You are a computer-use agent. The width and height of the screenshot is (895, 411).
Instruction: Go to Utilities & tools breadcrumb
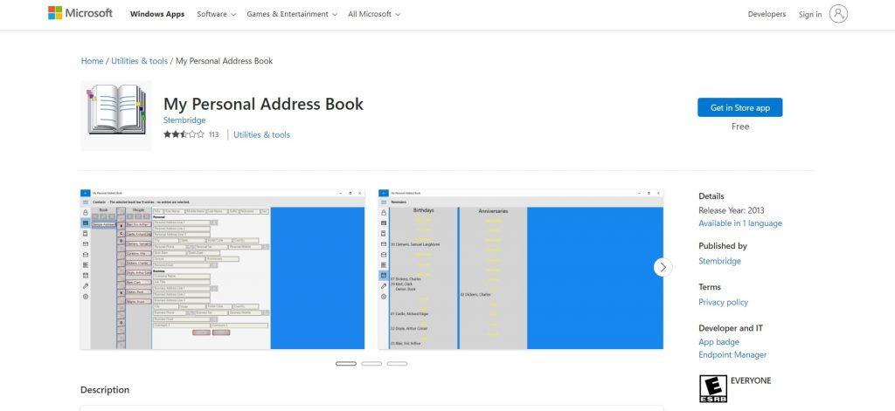[x=139, y=61]
